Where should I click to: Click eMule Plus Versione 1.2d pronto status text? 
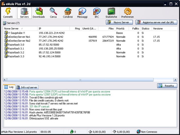[x=19, y=132]
